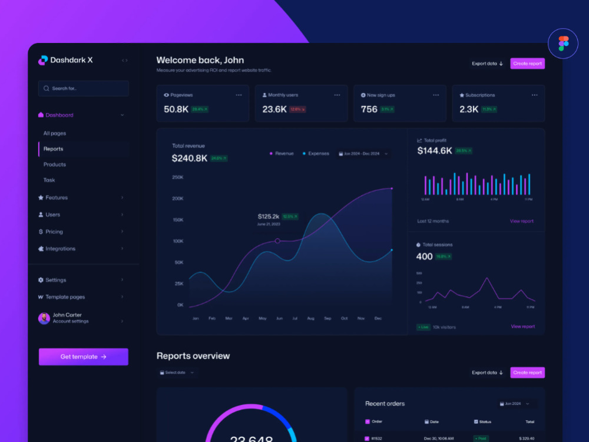Click the Pageviews eye icon
Image resolution: width=589 pixels, height=442 pixels.
pos(167,95)
